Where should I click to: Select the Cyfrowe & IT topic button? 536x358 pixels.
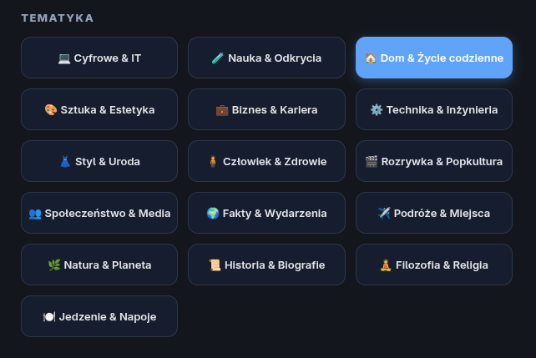tap(99, 58)
